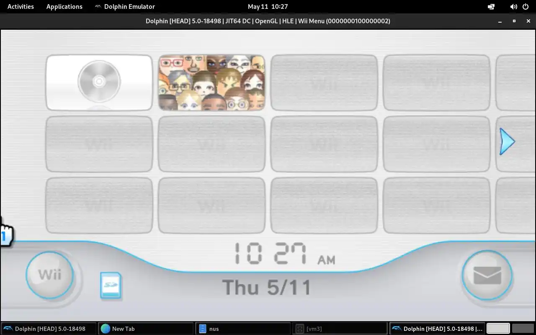Viewport: 536px width, 335px height.
Task: Open the Disc Channel tile
Action: click(99, 82)
